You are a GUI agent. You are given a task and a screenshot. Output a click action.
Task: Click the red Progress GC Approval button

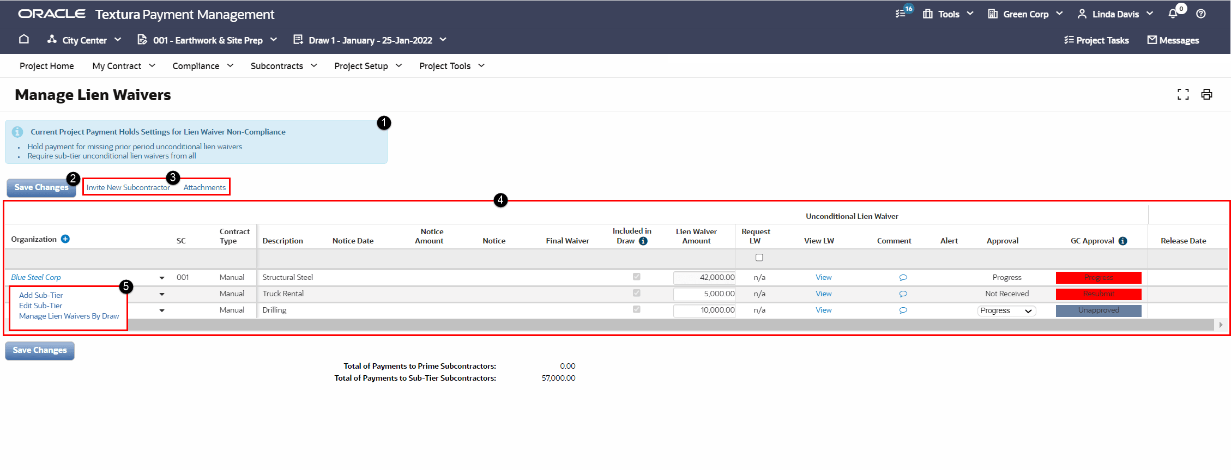[x=1099, y=278]
